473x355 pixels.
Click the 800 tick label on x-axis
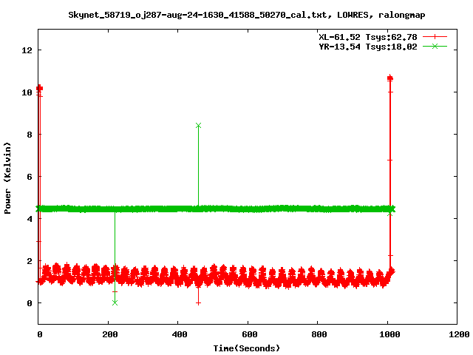pos(318,334)
